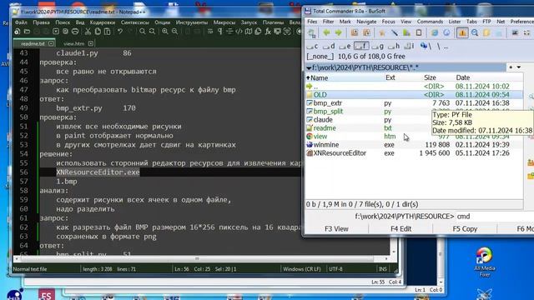Open the path history dropdown arrow
This screenshot has height=300, width=534.
point(519,67)
